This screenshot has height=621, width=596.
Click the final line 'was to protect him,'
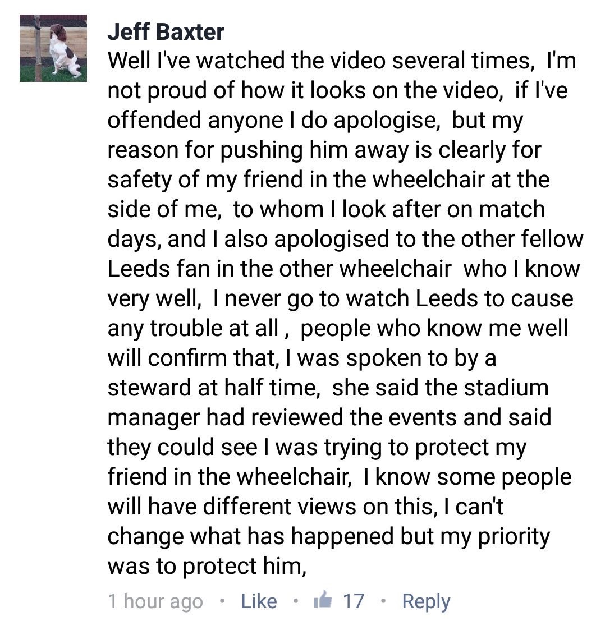(x=207, y=566)
